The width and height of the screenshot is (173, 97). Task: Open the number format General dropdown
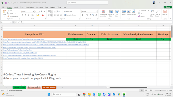point(97,11)
